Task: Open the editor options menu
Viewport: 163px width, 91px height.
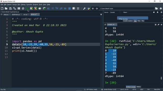Action: coord(101,15)
